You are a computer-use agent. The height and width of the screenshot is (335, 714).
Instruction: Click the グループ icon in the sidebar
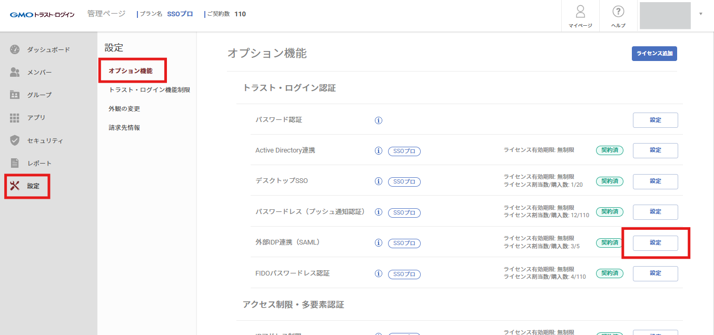pyautogui.click(x=15, y=95)
